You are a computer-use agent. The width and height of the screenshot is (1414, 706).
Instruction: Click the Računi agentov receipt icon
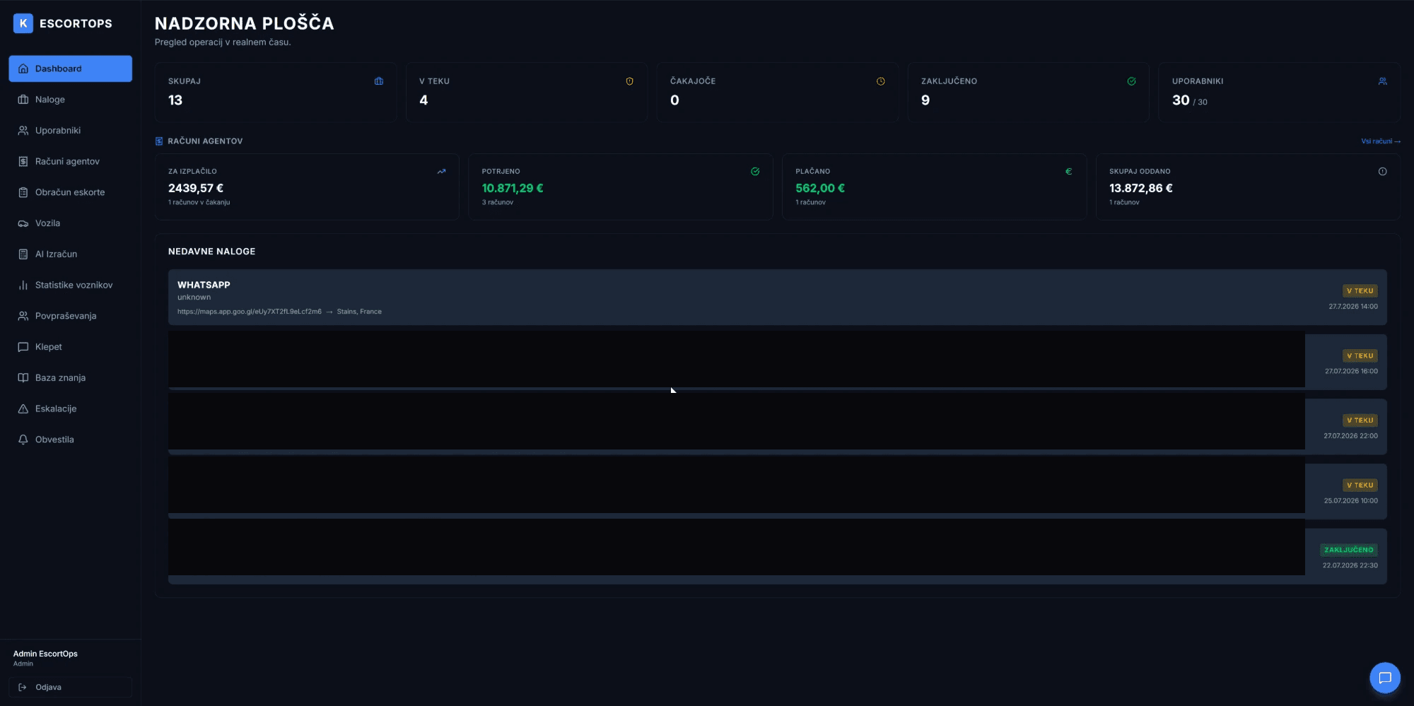[23, 161]
